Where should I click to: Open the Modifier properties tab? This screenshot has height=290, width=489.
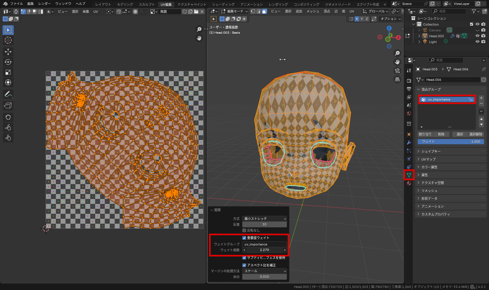(409, 143)
